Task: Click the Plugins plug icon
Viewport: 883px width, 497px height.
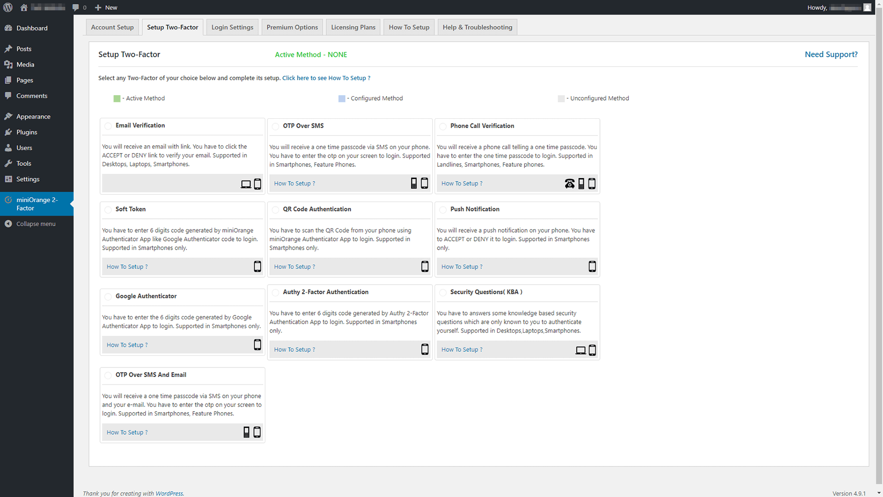Action: tap(8, 132)
